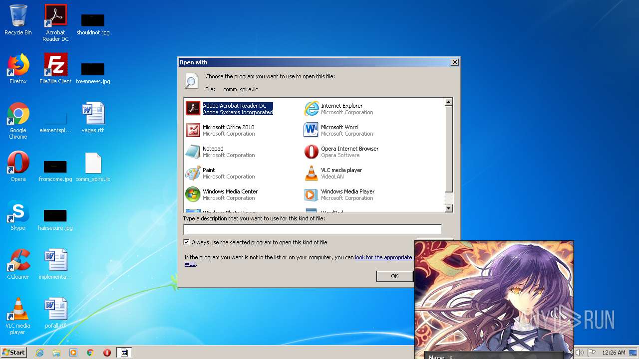Pick Microsoft Word in the program list
Screen dimensions: 639x359
coord(338,130)
